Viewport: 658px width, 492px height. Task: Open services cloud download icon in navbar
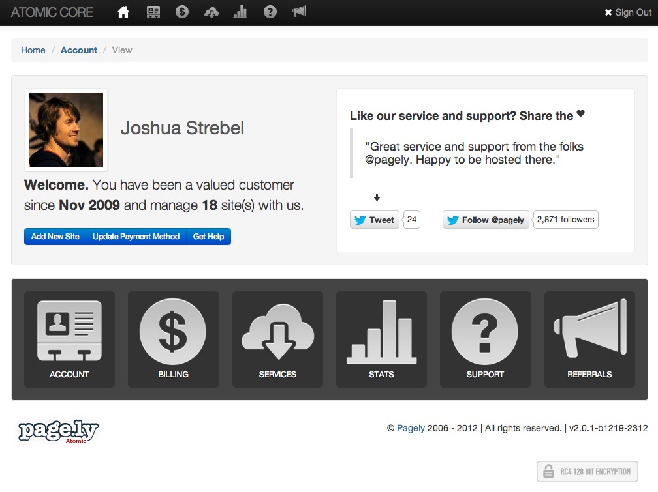[211, 12]
